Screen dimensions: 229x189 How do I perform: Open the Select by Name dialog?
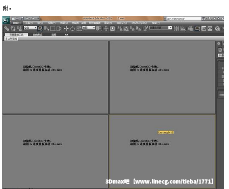click(46, 28)
